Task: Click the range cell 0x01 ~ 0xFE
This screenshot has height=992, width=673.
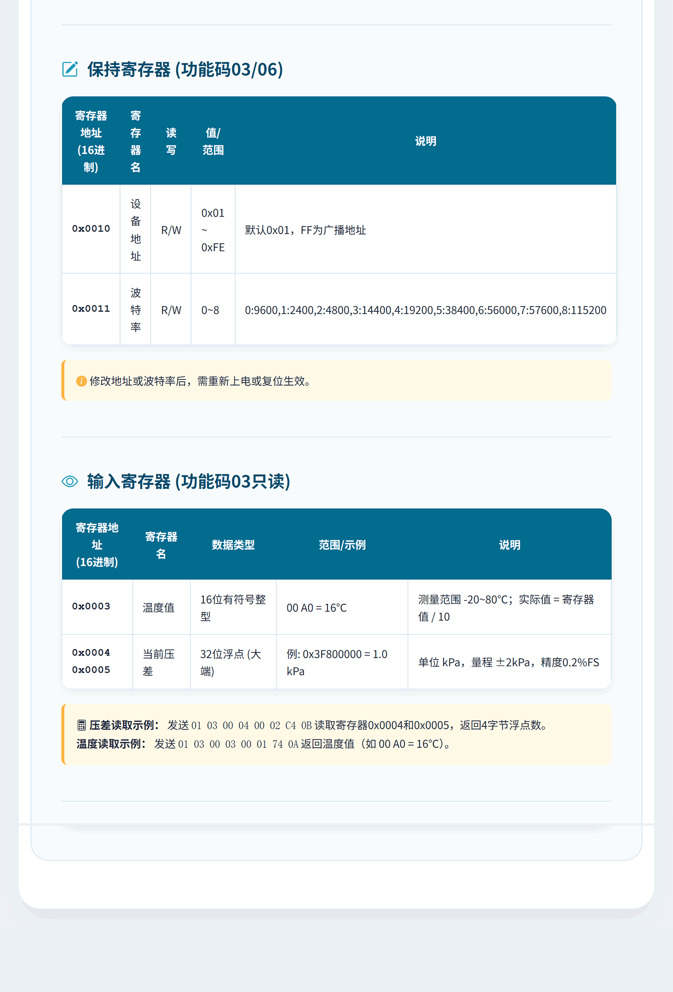Action: click(213, 230)
